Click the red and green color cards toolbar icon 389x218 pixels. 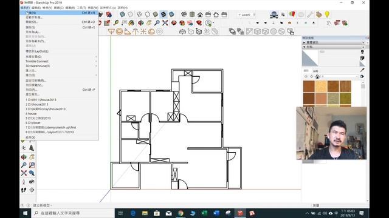[x=292, y=15]
